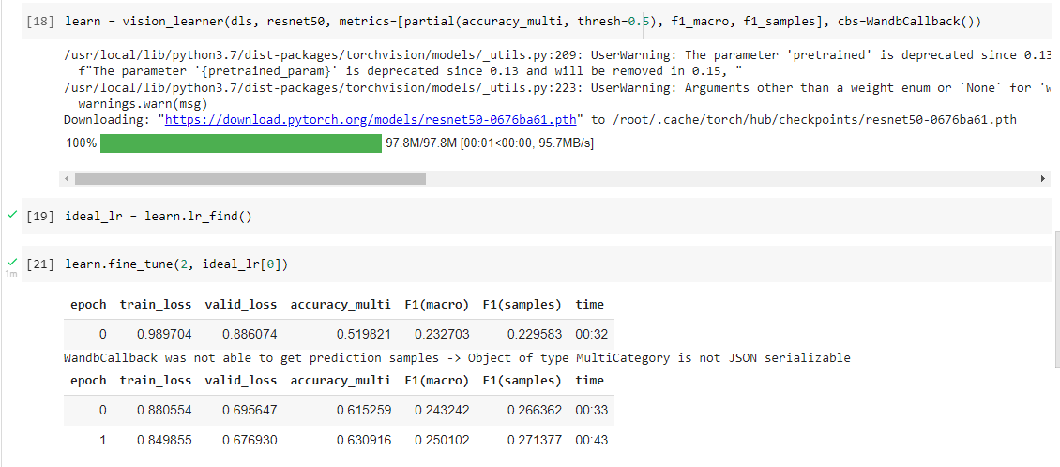Click train loss value 0.880554

pyautogui.click(x=164, y=410)
